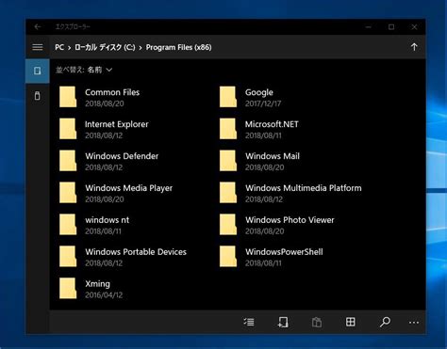Select the Google folder icon
447x349 pixels.
[x=228, y=97]
